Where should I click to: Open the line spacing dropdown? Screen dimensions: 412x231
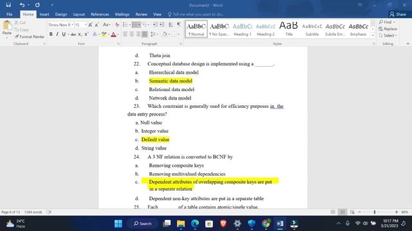tap(154, 34)
